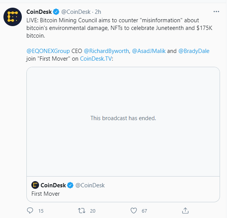Open the ended broadcast video area
This screenshot has width=233, height=218.
point(123,122)
